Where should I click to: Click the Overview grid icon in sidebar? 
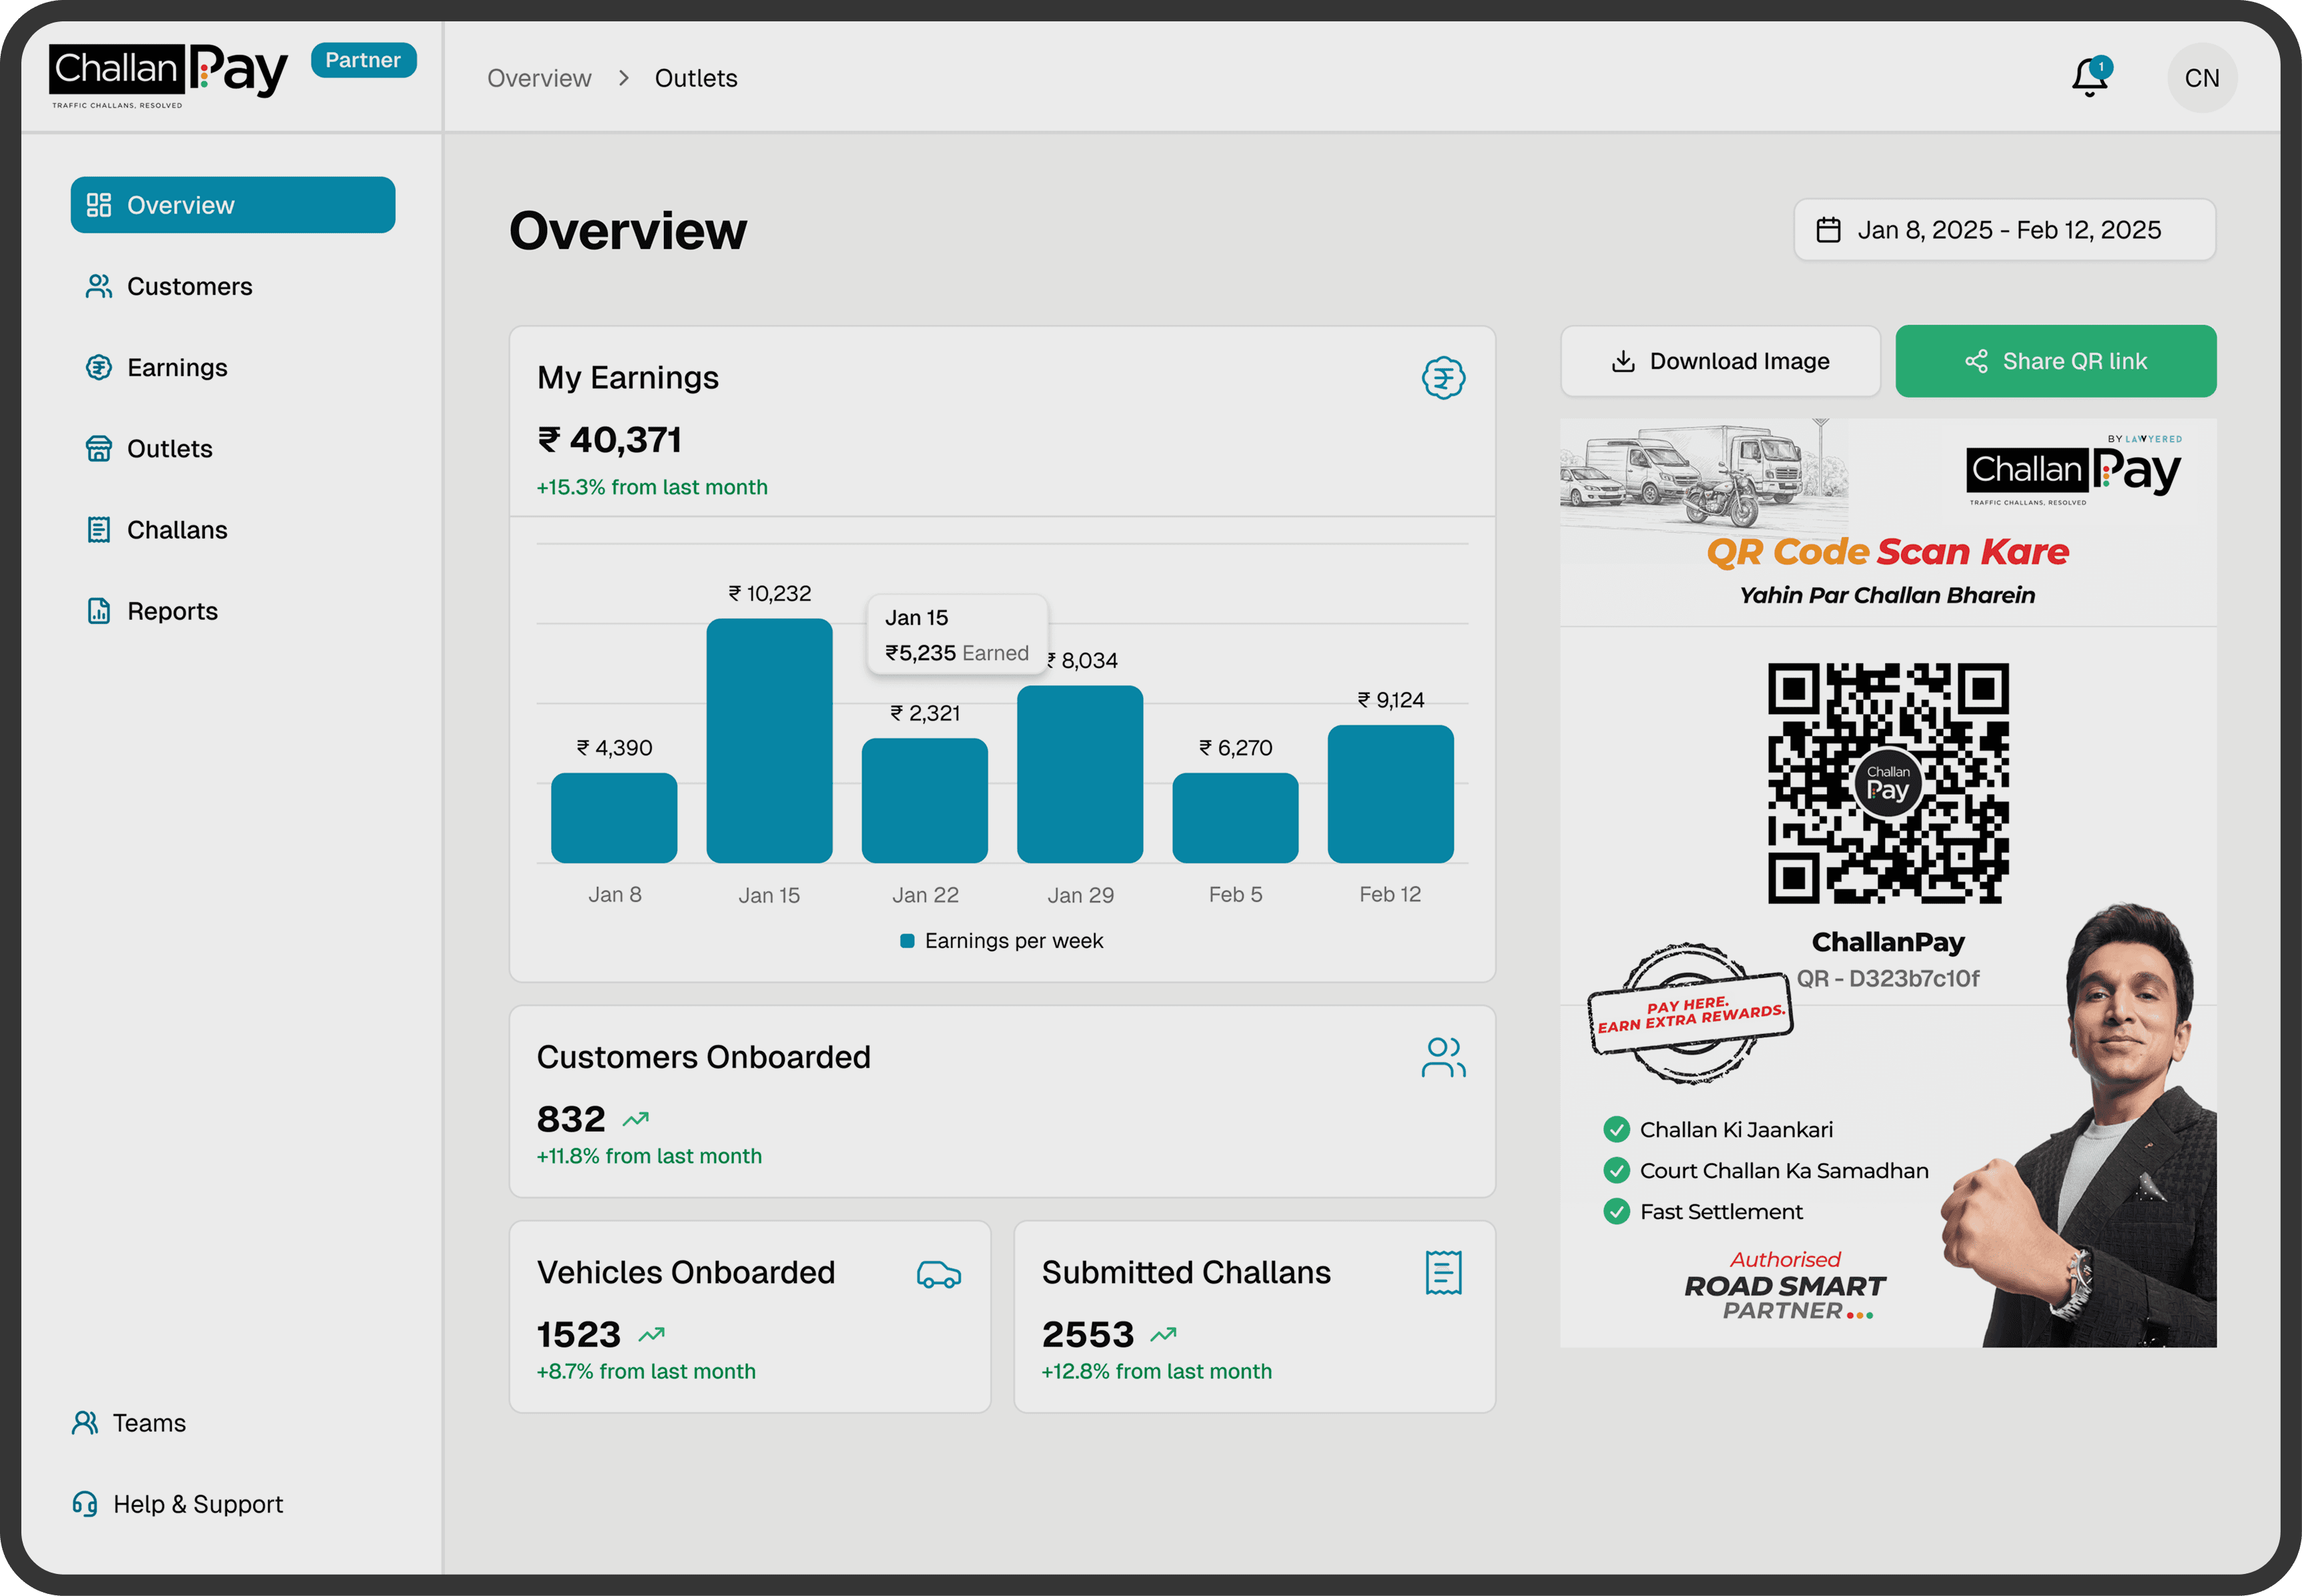click(98, 205)
